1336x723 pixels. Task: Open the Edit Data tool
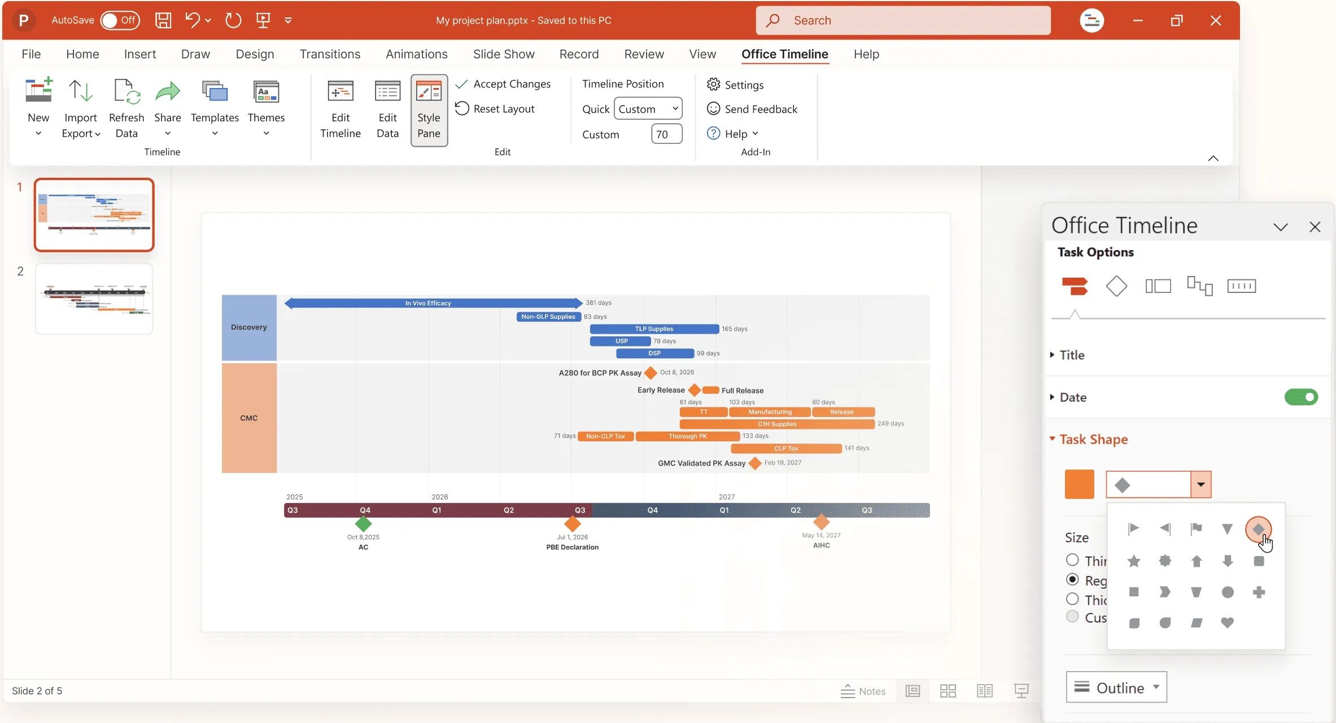click(x=387, y=108)
